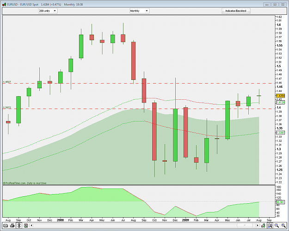Click the scrollbar left arrow

coord(31,225)
